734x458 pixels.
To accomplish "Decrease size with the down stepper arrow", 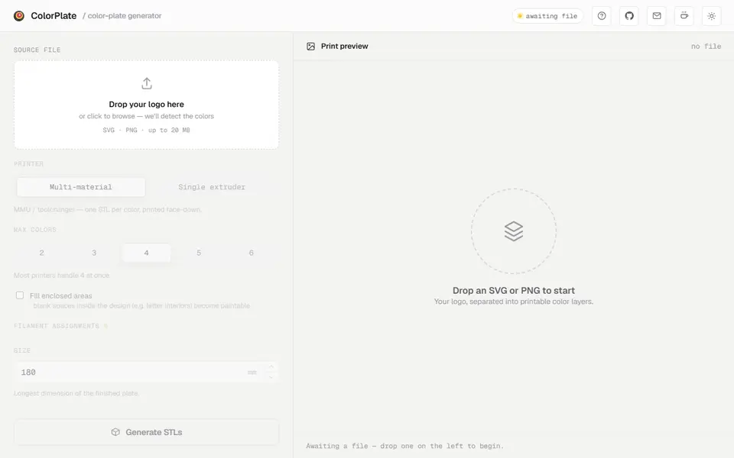I will [271, 377].
